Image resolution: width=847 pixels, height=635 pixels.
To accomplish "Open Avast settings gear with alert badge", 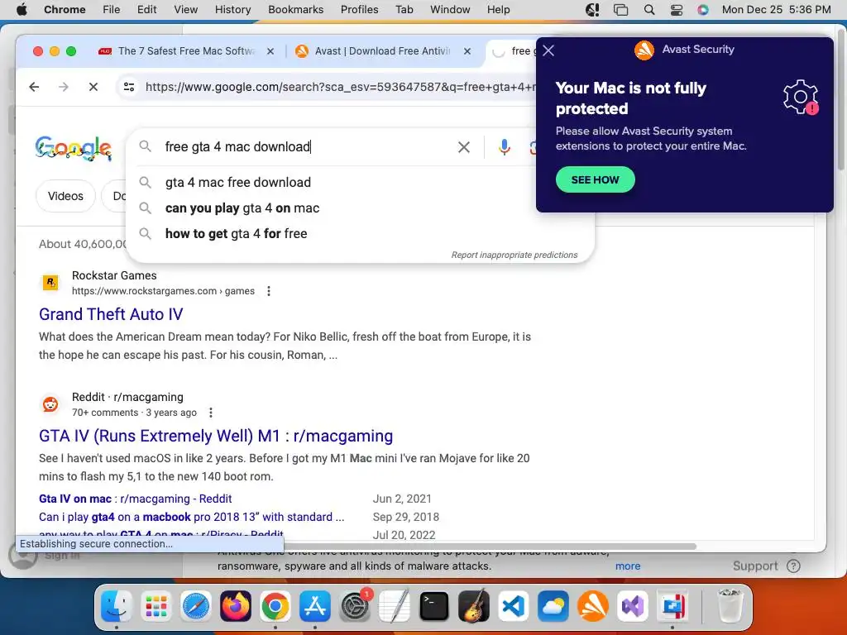I will [801, 98].
